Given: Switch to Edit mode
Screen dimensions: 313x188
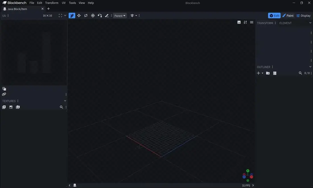Looking at the screenshot, I should [x=274, y=16].
